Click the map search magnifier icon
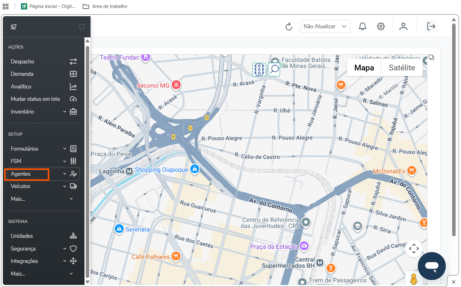This screenshot has height=287, width=461. click(x=274, y=69)
